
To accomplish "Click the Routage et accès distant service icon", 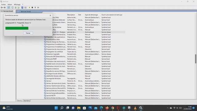I will (45, 74).
